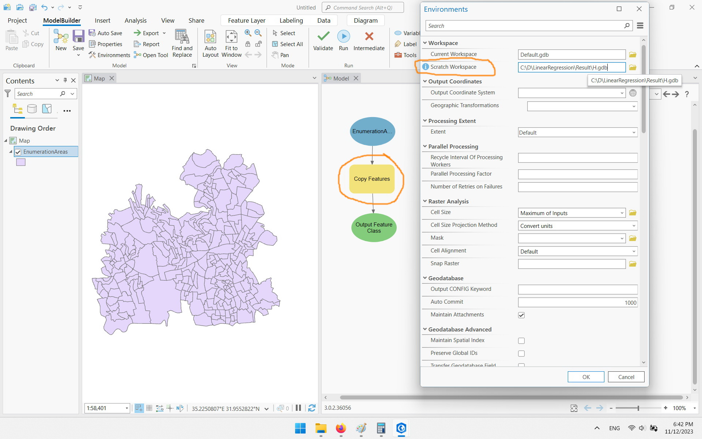The height and width of the screenshot is (439, 702).
Task: Click Fit to Window icon
Action: (x=231, y=37)
